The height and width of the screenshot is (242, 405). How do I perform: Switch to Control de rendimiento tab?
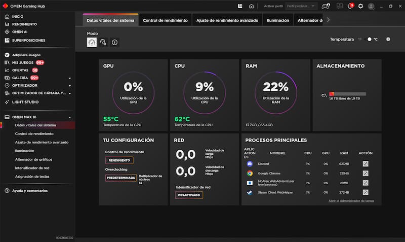166,20
